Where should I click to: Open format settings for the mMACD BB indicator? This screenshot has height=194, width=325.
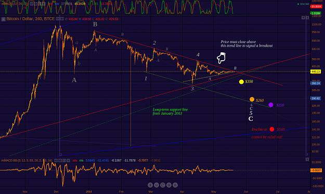tap(60, 160)
